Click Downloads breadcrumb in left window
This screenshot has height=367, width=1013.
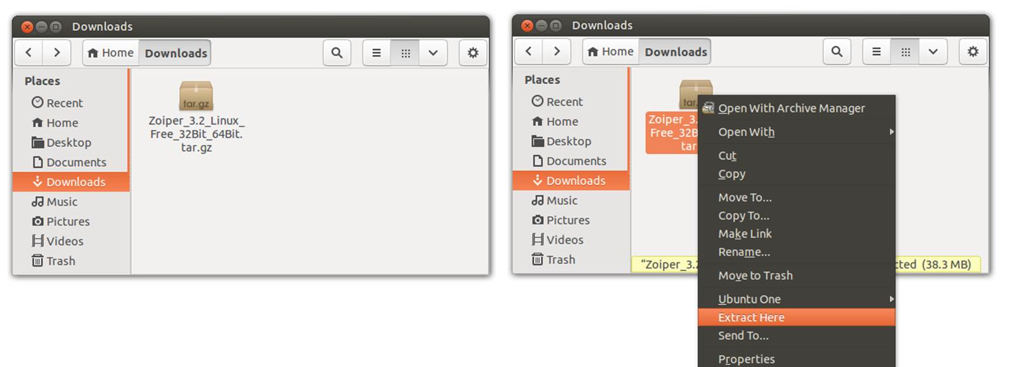(176, 53)
